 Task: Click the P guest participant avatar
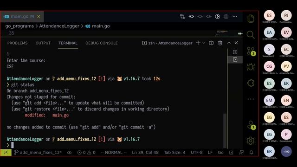(286, 135)
